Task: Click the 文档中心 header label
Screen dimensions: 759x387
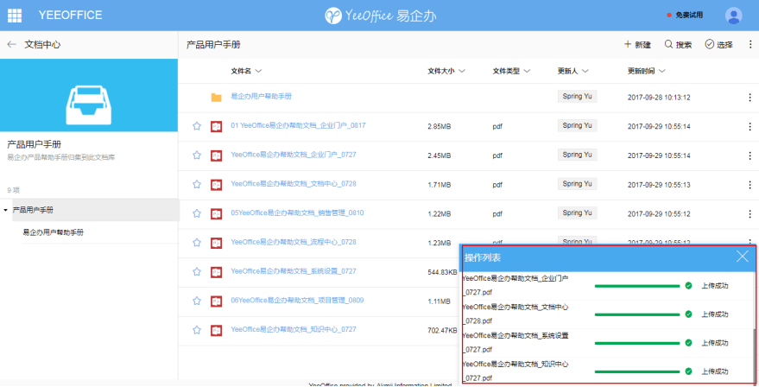Action: tap(42, 45)
